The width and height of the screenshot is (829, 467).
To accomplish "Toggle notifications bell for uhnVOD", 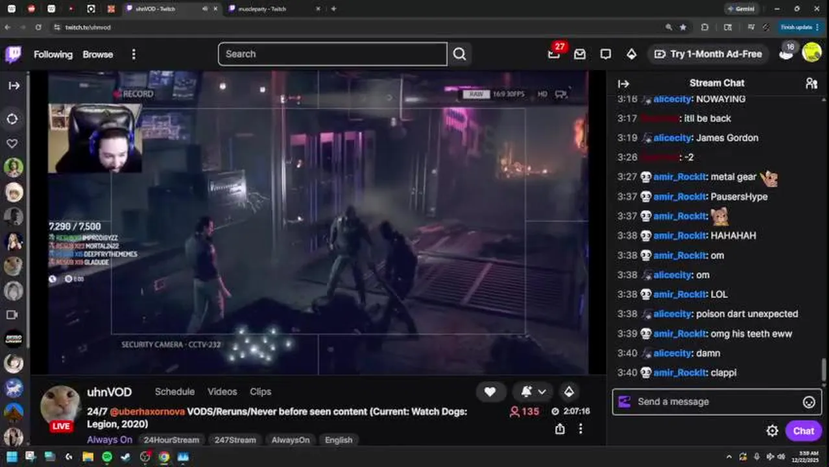I will click(526, 392).
